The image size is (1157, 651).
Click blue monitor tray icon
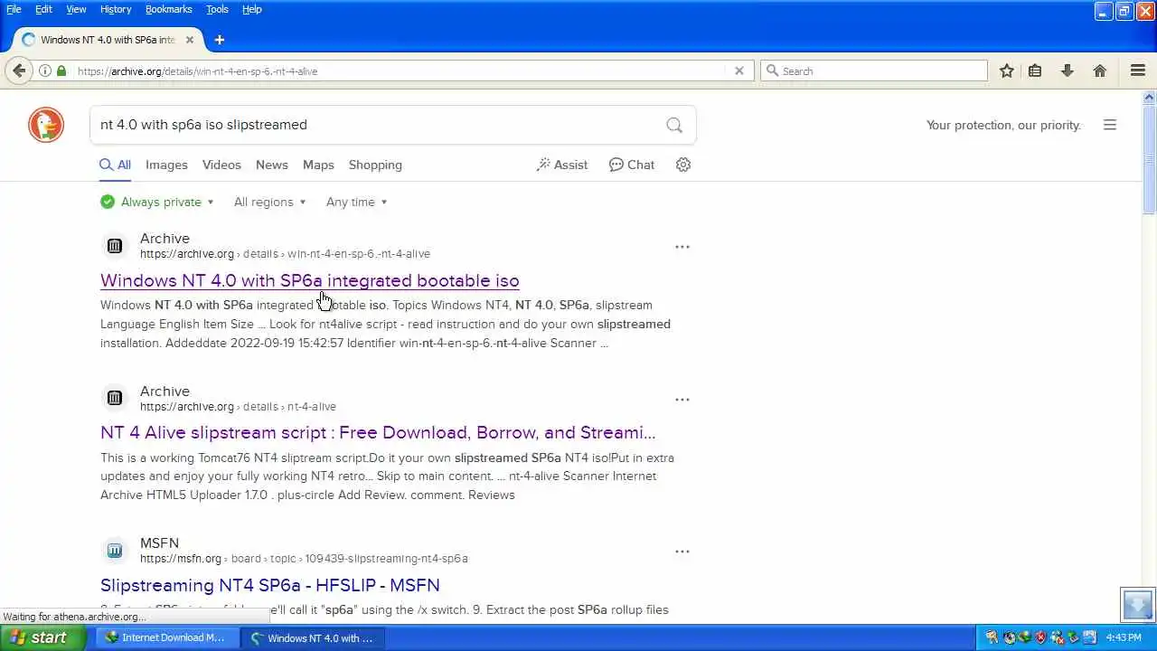[1089, 637]
